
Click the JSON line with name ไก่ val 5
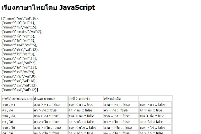(18, 41)
